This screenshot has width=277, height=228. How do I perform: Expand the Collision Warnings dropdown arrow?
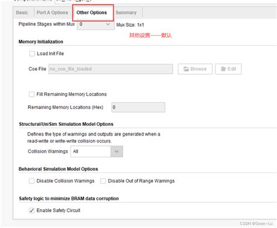click(x=117, y=151)
